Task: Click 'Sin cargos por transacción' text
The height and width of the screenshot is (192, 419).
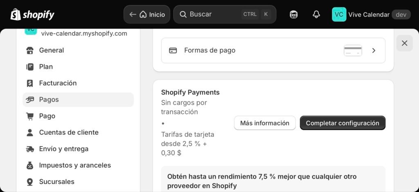Action: coord(184,107)
